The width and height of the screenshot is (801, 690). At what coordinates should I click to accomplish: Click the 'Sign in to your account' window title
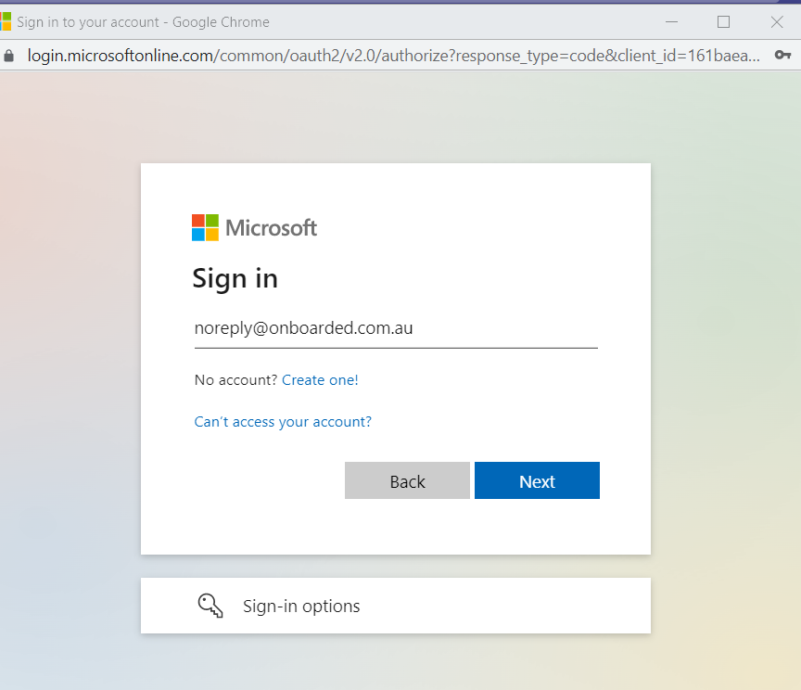point(143,21)
